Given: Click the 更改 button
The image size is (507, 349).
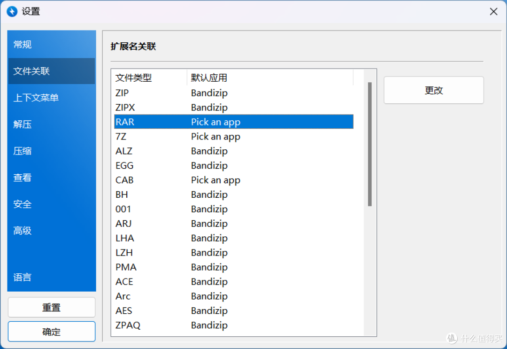Looking at the screenshot, I should [x=434, y=90].
